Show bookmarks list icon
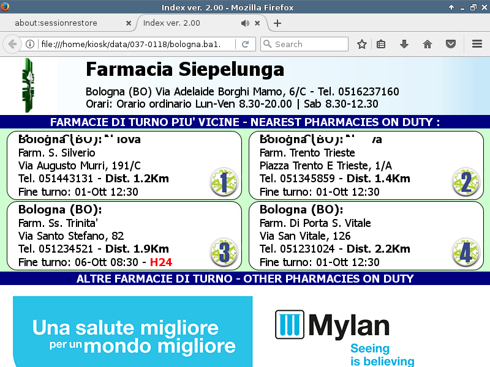490x367 pixels. pos(381,44)
